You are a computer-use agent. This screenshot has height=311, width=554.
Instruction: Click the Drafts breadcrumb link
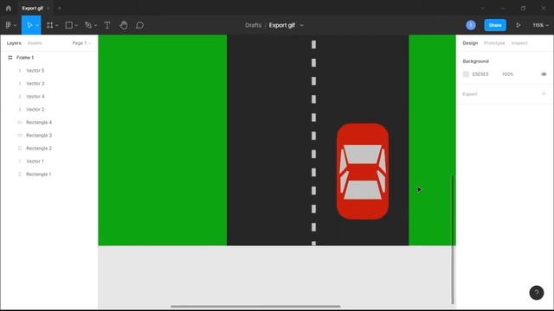254,25
